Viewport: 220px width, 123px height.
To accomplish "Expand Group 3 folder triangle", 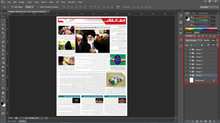I will 190,68.
